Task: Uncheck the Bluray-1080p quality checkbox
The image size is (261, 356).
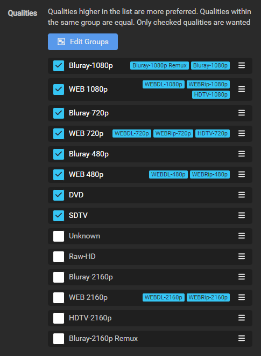Action: click(x=59, y=66)
